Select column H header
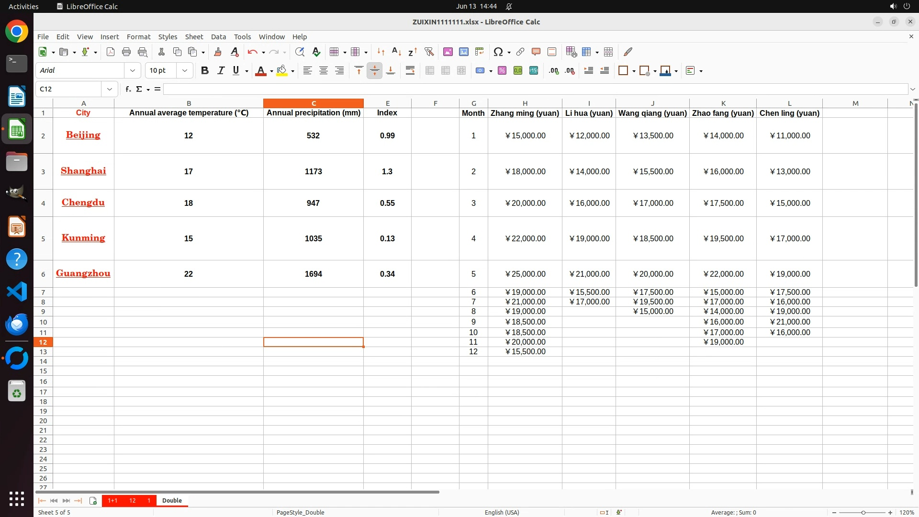 (x=525, y=103)
